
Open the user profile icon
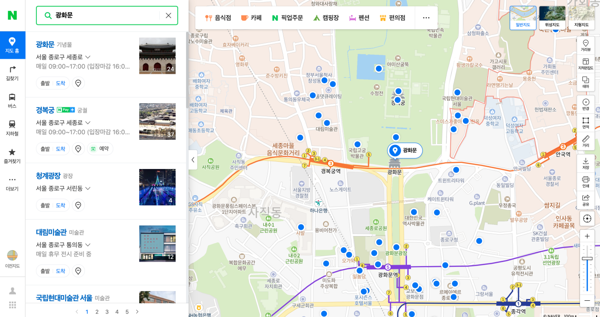[x=12, y=291]
